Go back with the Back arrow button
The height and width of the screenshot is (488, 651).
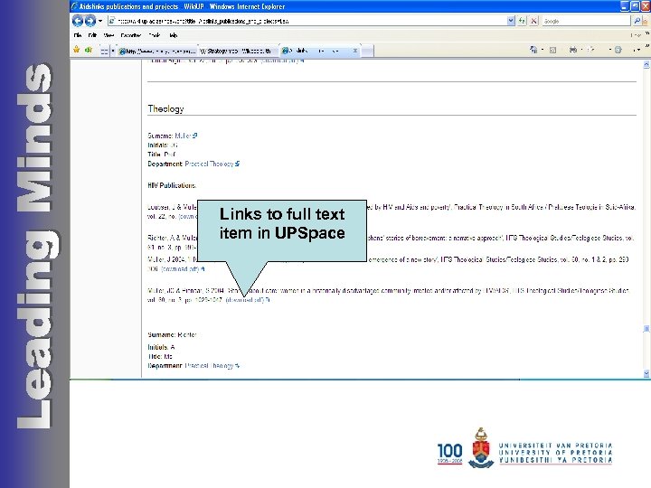pyautogui.click(x=78, y=20)
